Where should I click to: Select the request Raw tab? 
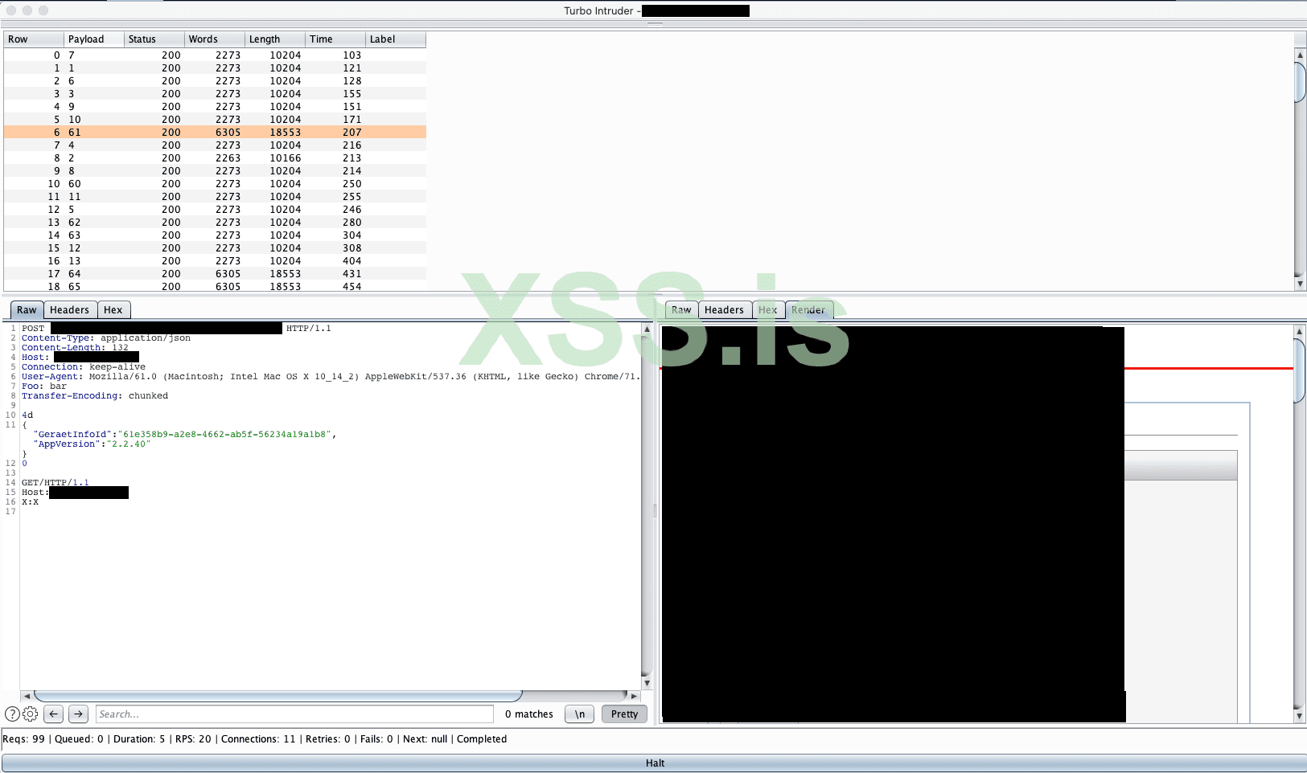point(27,310)
